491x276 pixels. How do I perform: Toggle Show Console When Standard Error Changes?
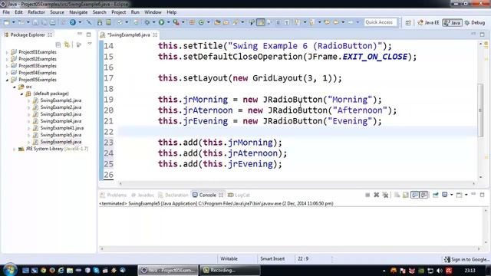click(x=423, y=195)
